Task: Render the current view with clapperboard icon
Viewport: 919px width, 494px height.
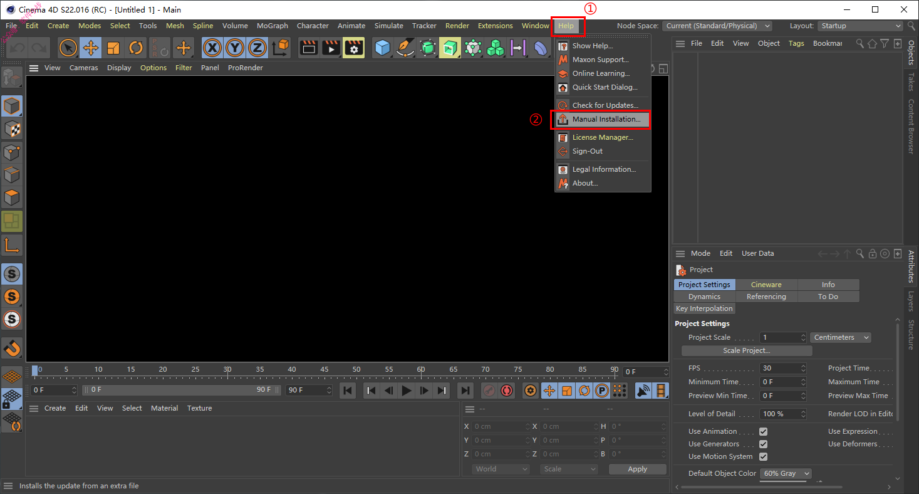Action: coord(309,48)
